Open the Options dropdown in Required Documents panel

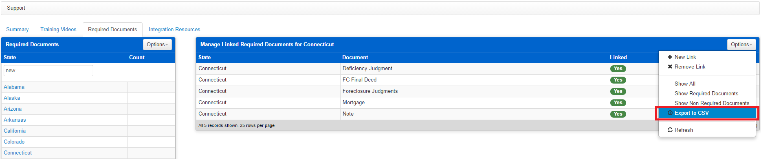[x=157, y=45]
